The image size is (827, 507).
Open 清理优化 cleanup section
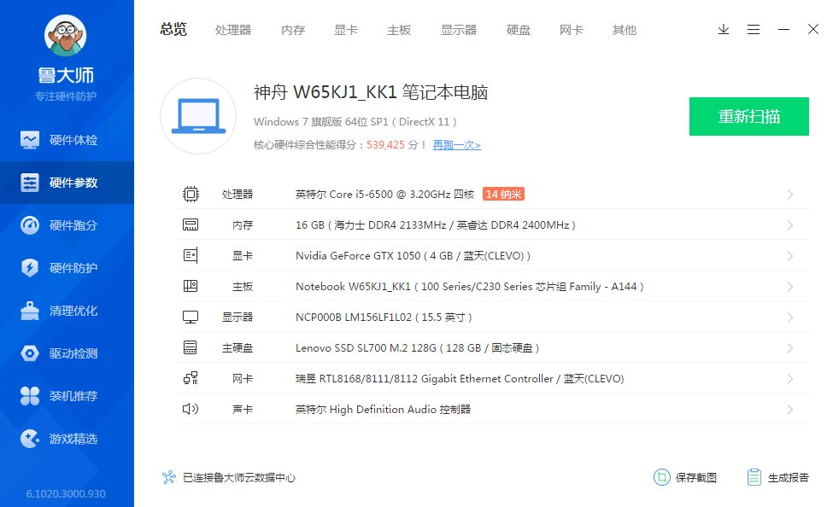[67, 311]
